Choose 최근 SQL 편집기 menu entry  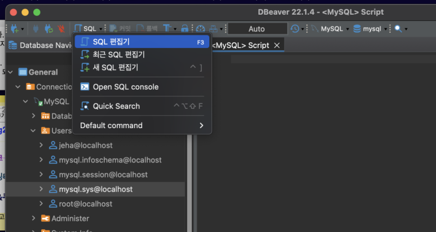tap(142, 55)
